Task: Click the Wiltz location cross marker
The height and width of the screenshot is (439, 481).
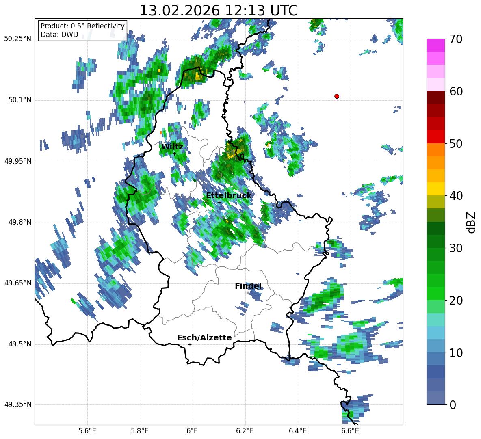Action: (175, 154)
